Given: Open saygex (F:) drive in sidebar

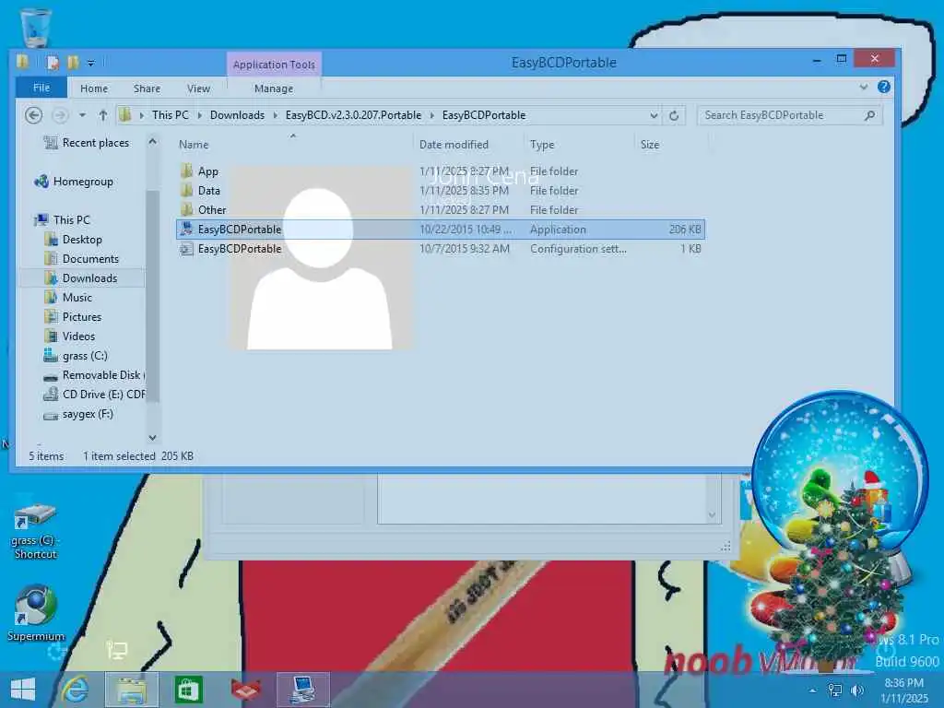Looking at the screenshot, I should coord(78,414).
